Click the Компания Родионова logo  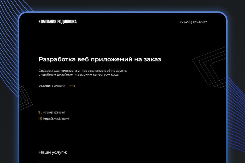(58, 22)
